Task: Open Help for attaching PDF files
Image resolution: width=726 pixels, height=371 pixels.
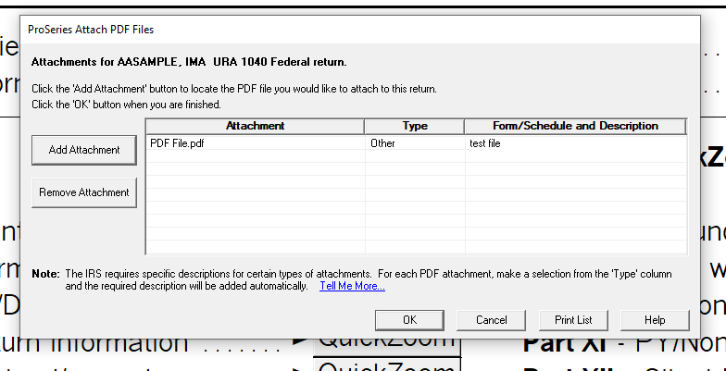Action: tap(655, 320)
